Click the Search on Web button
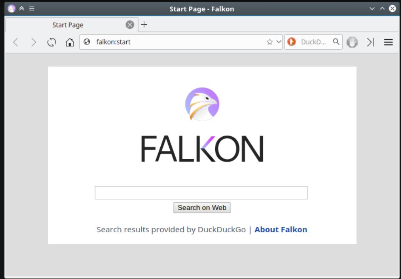This screenshot has width=401, height=279. coord(202,208)
